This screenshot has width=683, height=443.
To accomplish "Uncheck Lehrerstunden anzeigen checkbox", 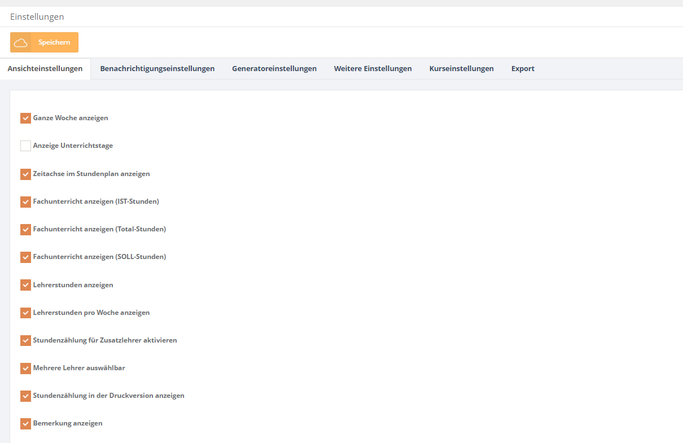I will click(25, 285).
